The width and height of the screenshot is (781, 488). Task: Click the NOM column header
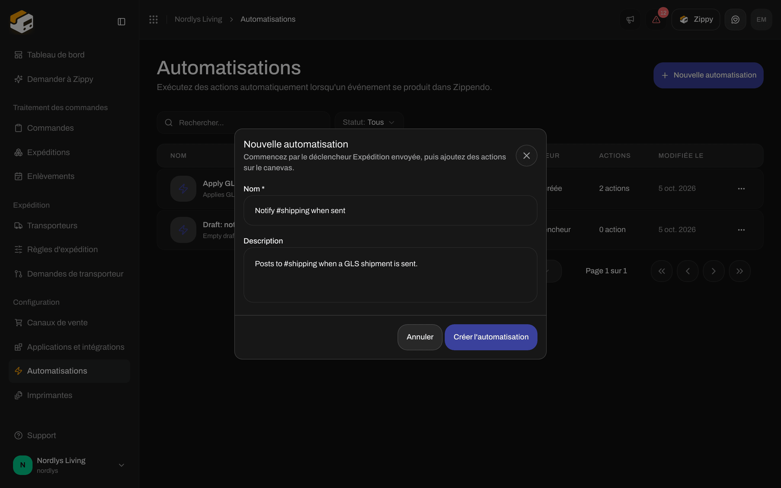178,156
